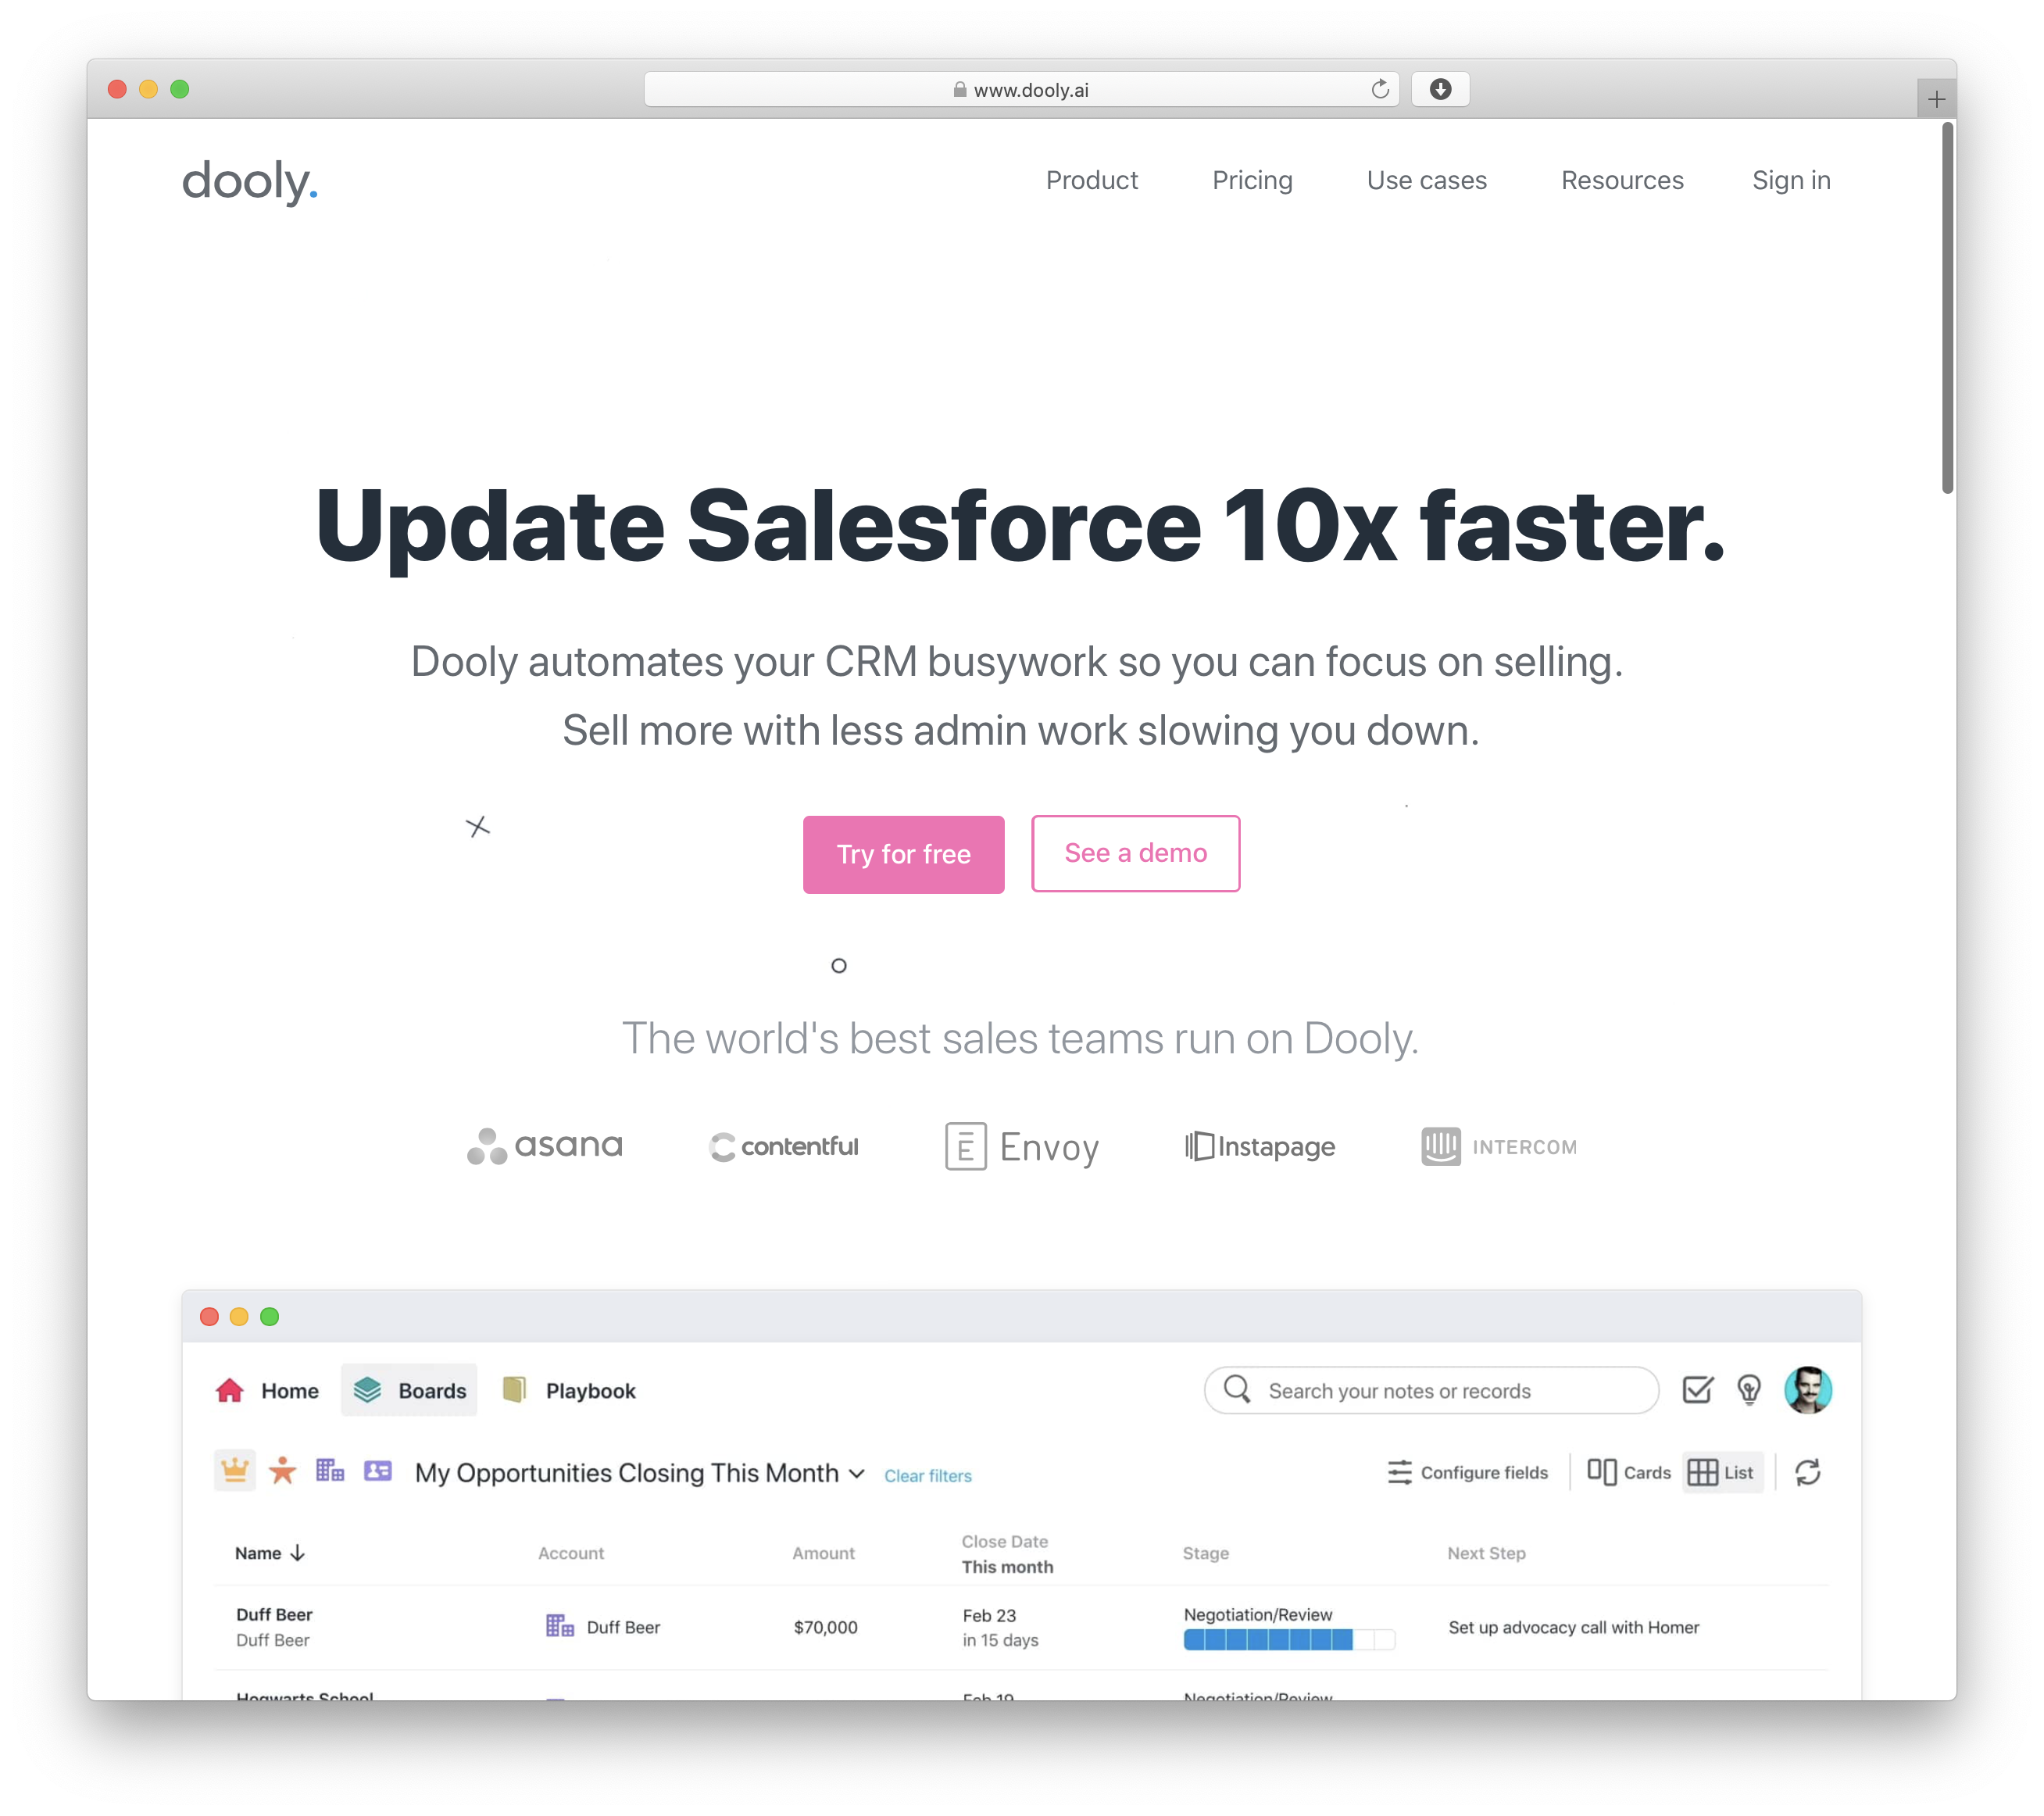Click the Configure fields button
Image resolution: width=2044 pixels, height=1816 pixels.
(1468, 1472)
